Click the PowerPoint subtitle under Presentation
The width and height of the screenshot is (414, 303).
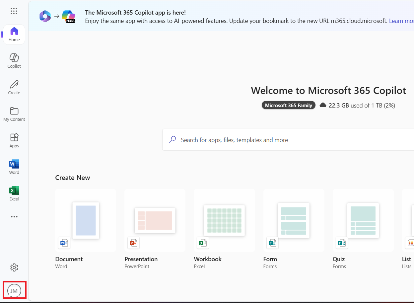[x=137, y=266]
